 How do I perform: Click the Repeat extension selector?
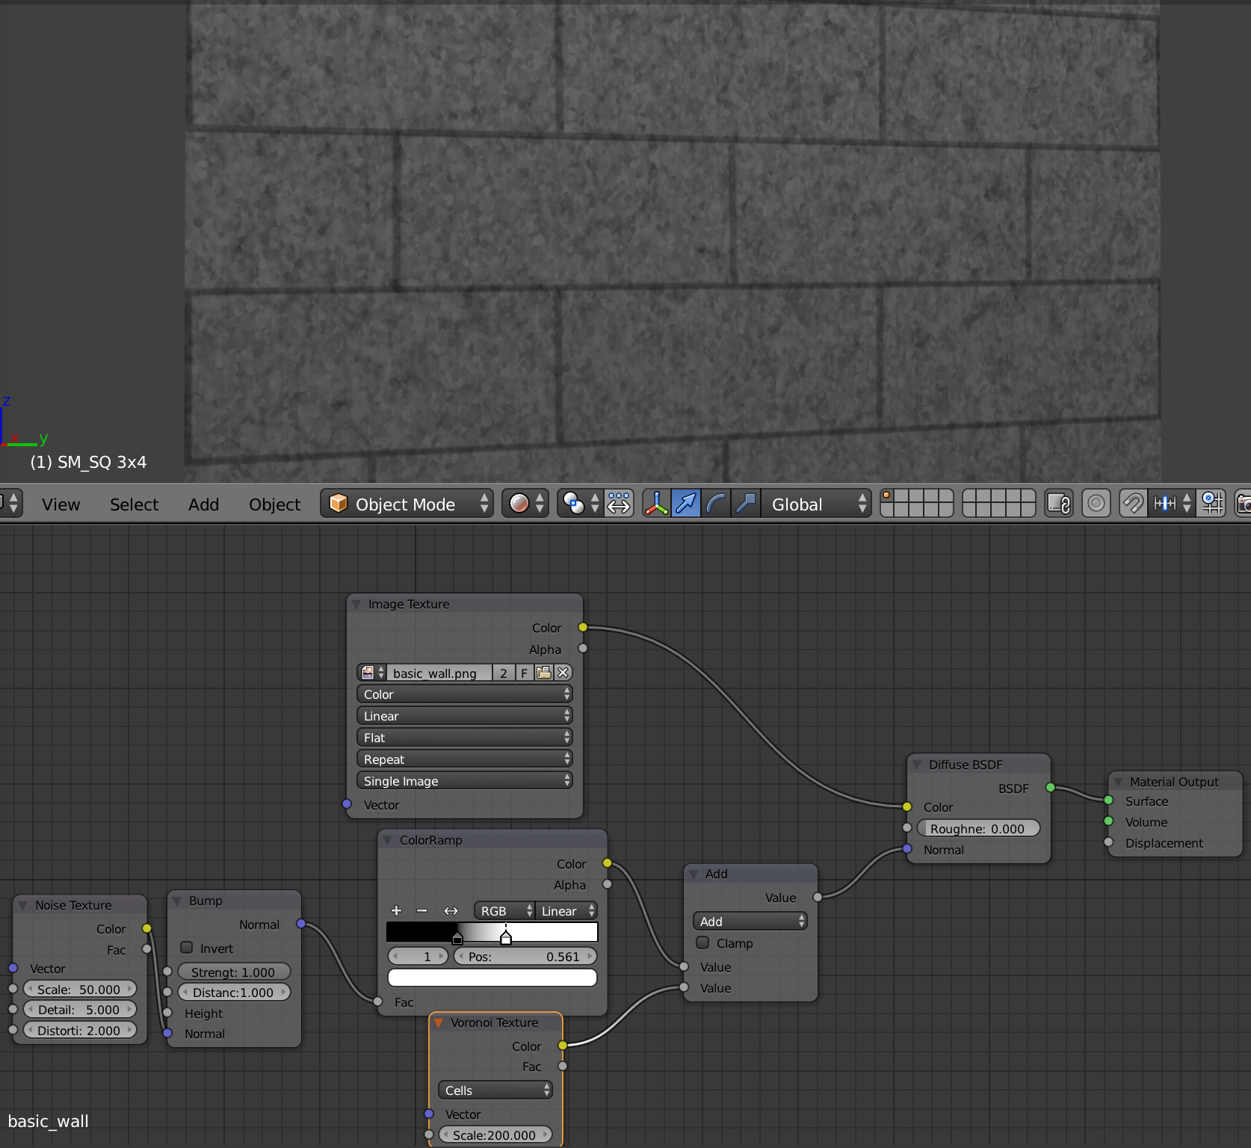pos(465,759)
